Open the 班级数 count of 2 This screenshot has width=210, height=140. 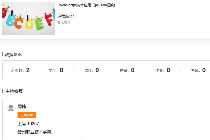click(x=28, y=70)
